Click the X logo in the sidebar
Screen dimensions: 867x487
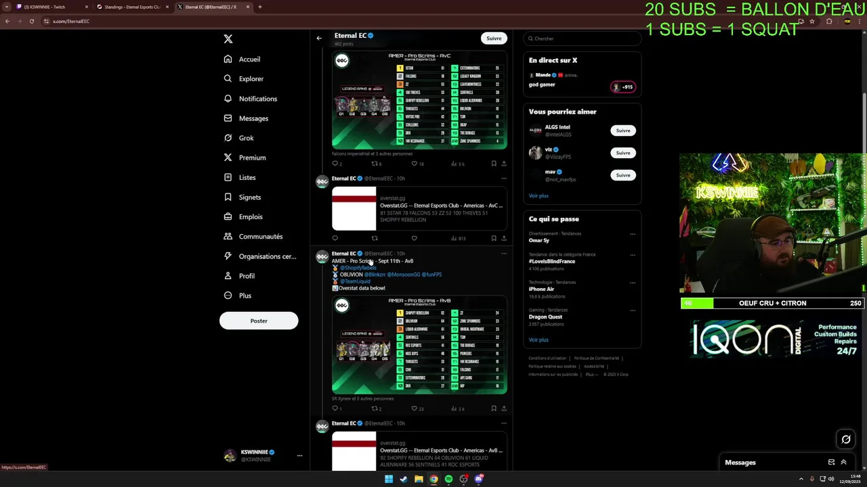tap(228, 39)
